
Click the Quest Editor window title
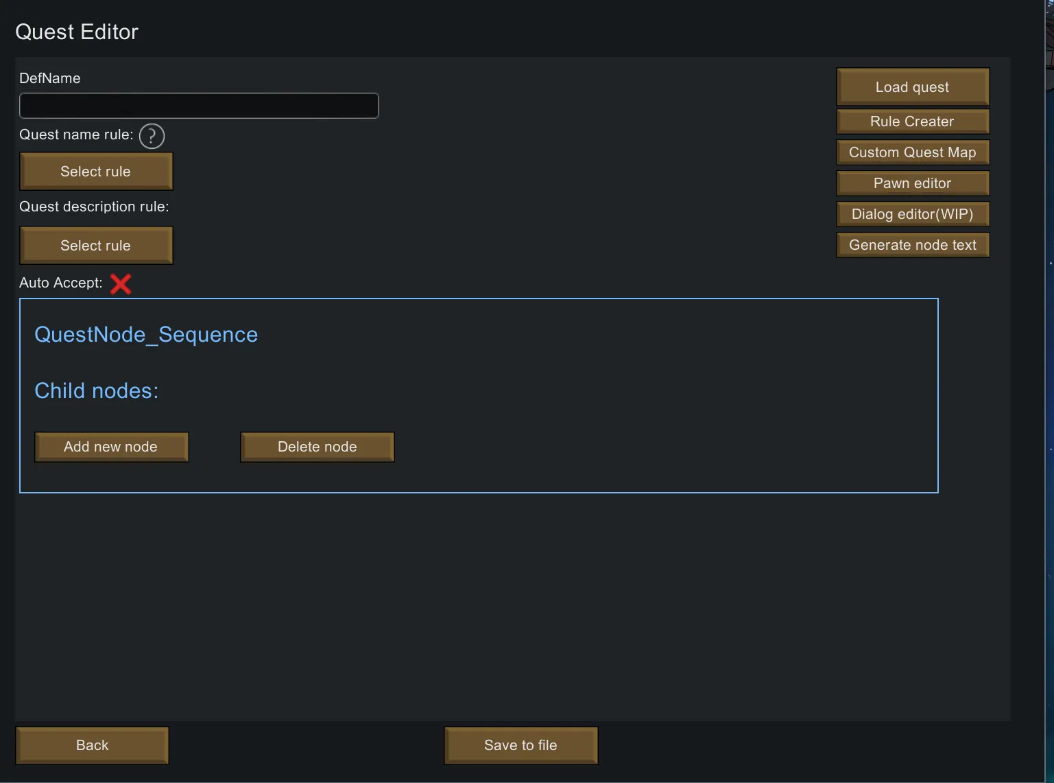click(77, 32)
